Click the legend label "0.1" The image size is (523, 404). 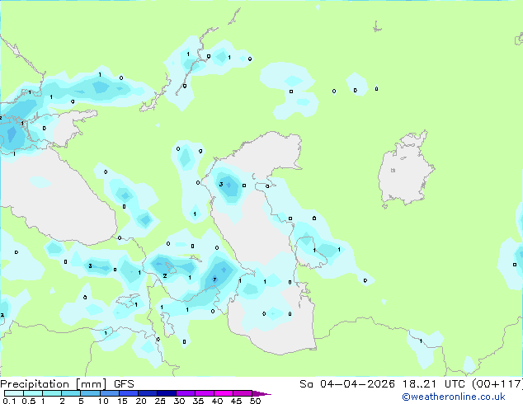(8, 401)
